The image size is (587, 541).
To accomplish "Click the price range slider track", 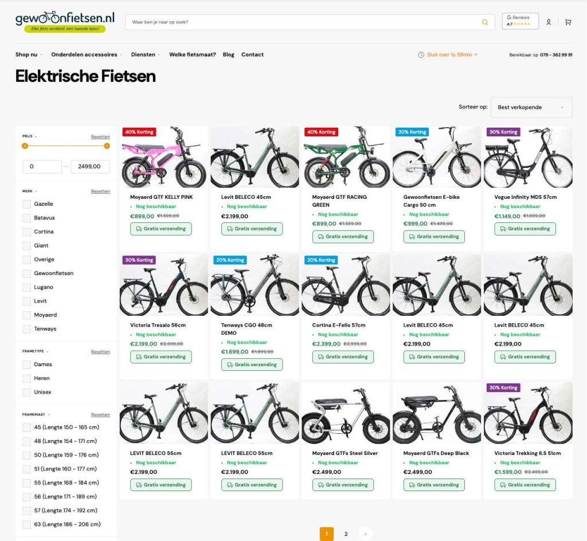I will coord(66,146).
